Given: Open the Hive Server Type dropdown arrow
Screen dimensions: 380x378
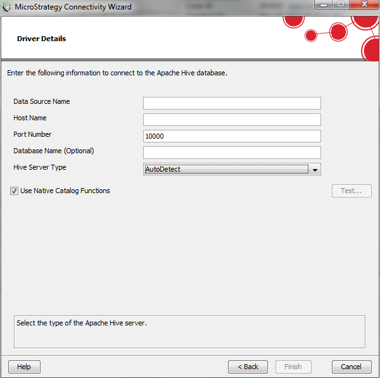Looking at the screenshot, I should (x=315, y=169).
